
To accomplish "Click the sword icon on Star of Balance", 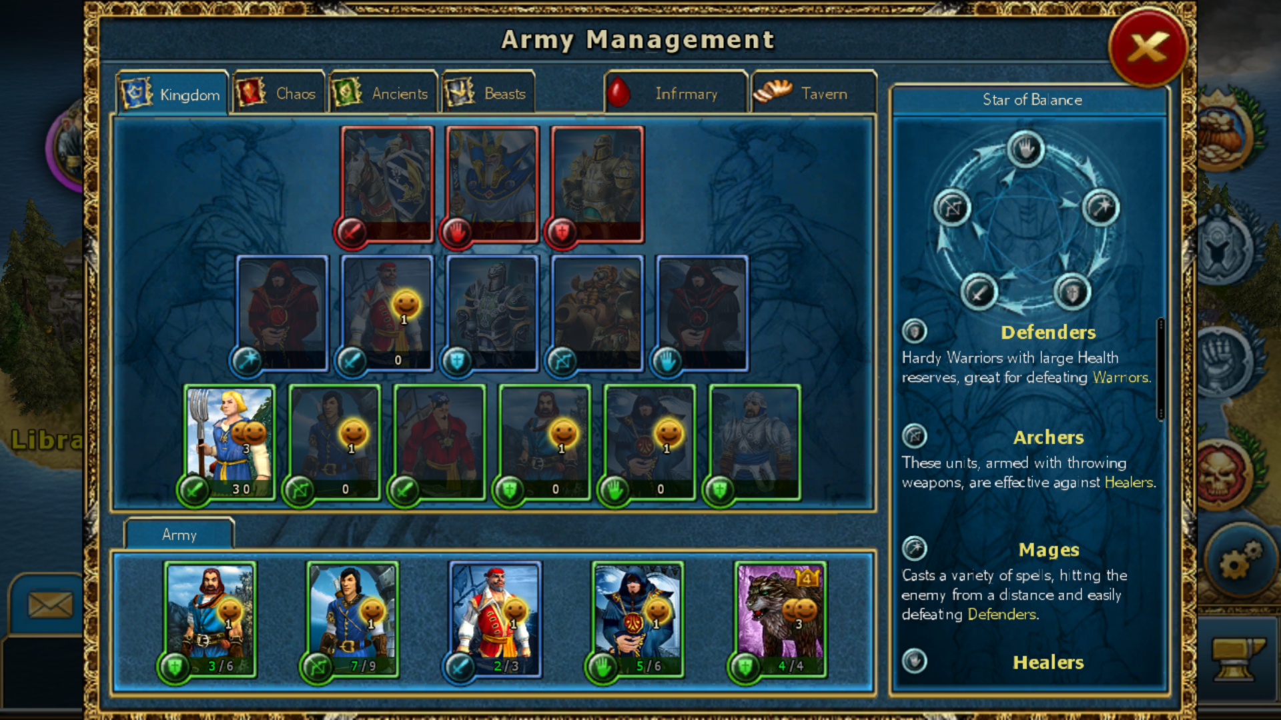I will point(979,292).
